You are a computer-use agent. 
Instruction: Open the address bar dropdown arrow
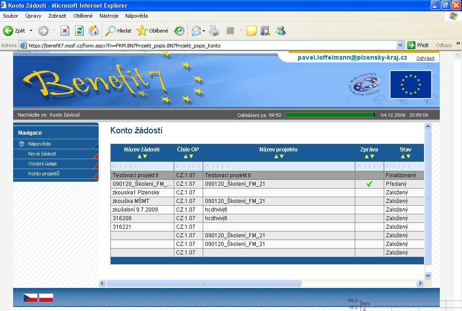point(400,45)
